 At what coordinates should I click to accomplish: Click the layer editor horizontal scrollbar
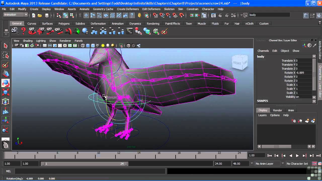point(276,147)
